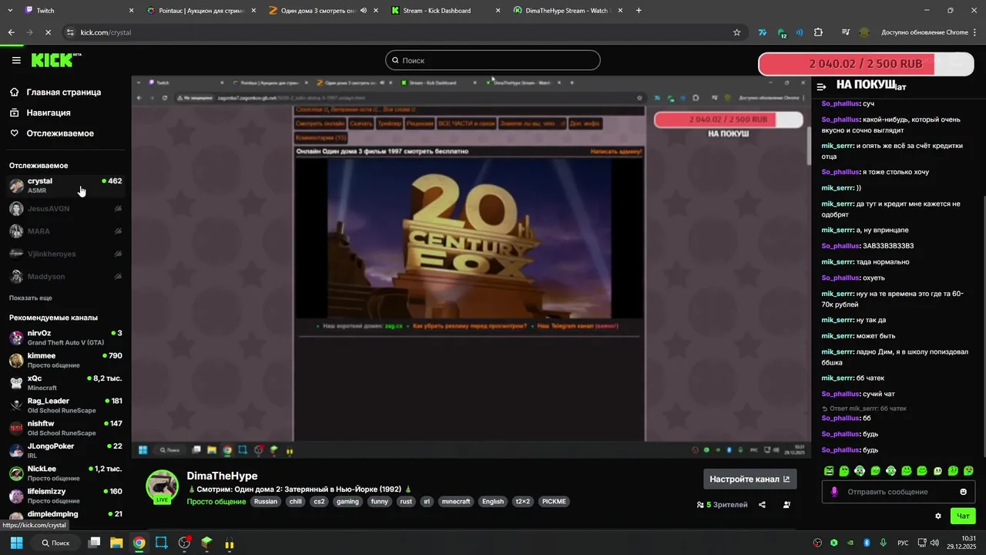Click the Настройте канал button
Image resolution: width=986 pixels, height=555 pixels.
pos(750,479)
